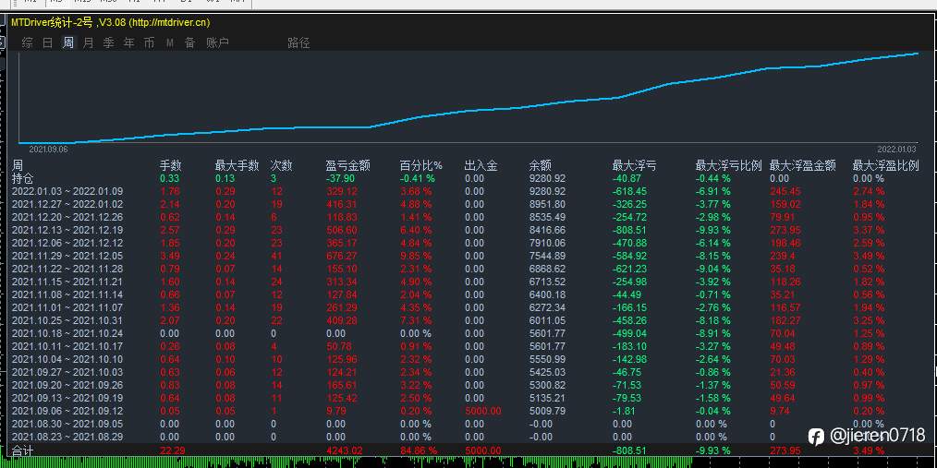
Task: Open the 账户 account tab
Action: pos(217,43)
